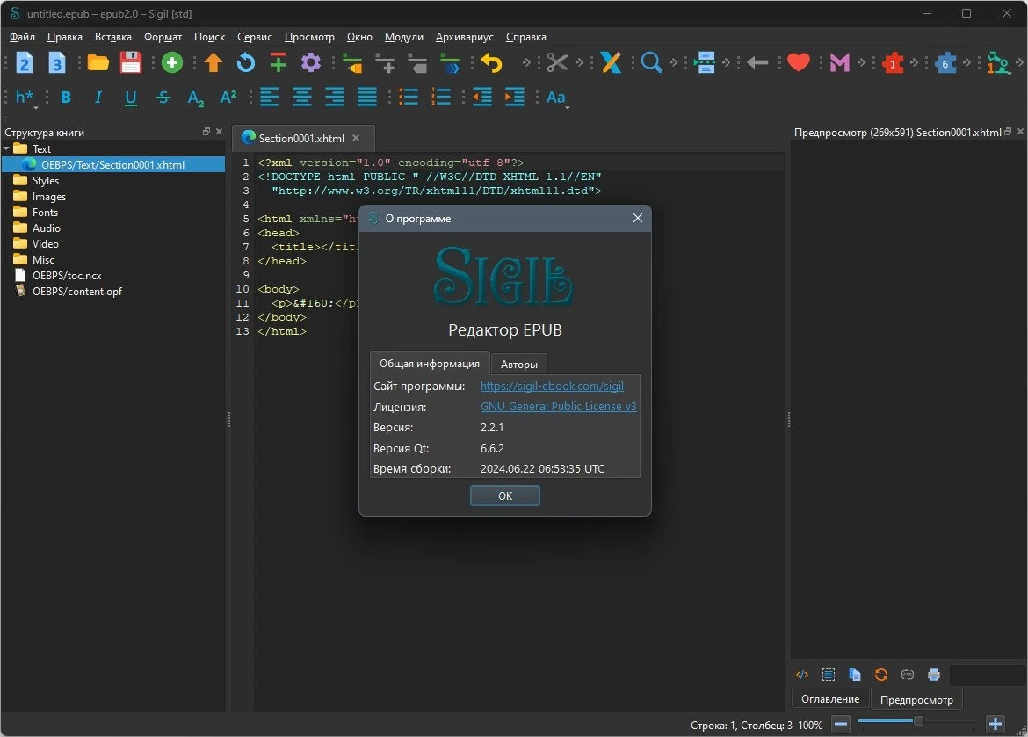Apply strikethrough formatting
This screenshot has width=1028, height=737.
tap(163, 98)
